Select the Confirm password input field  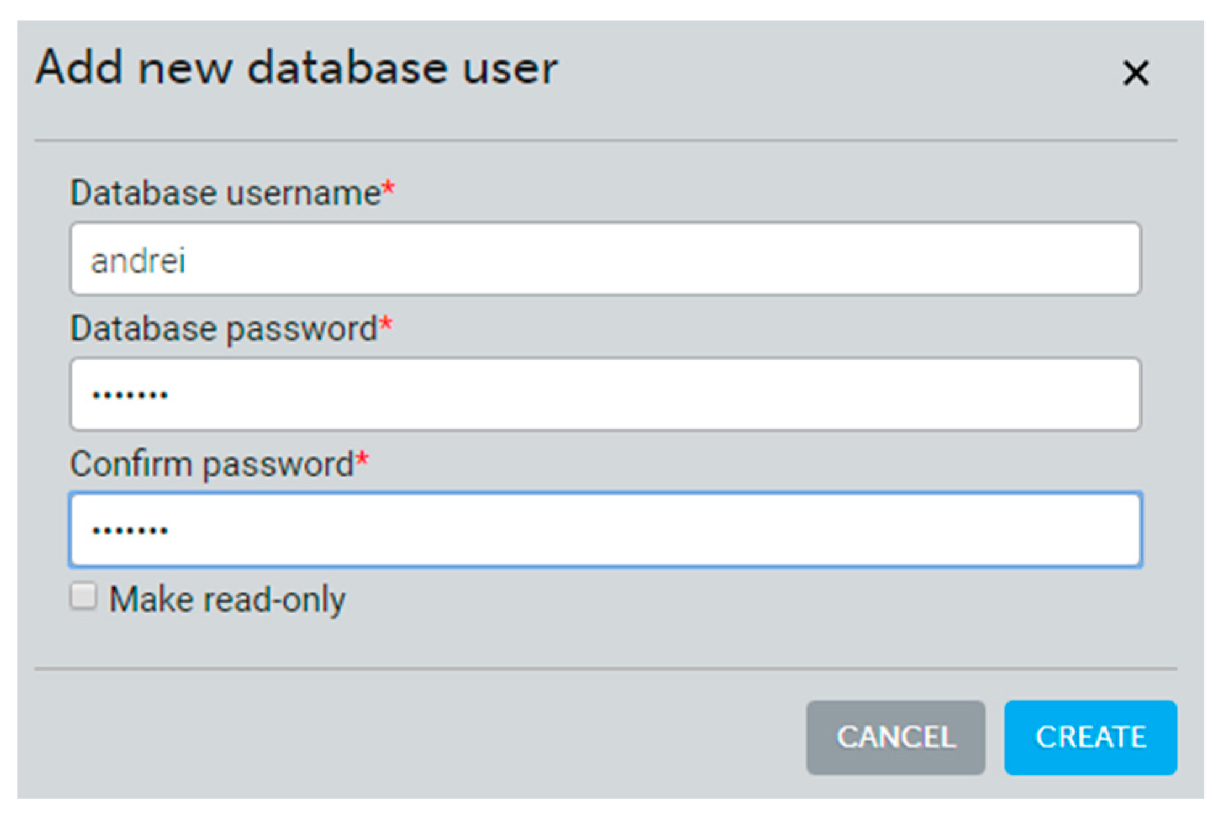pos(605,529)
